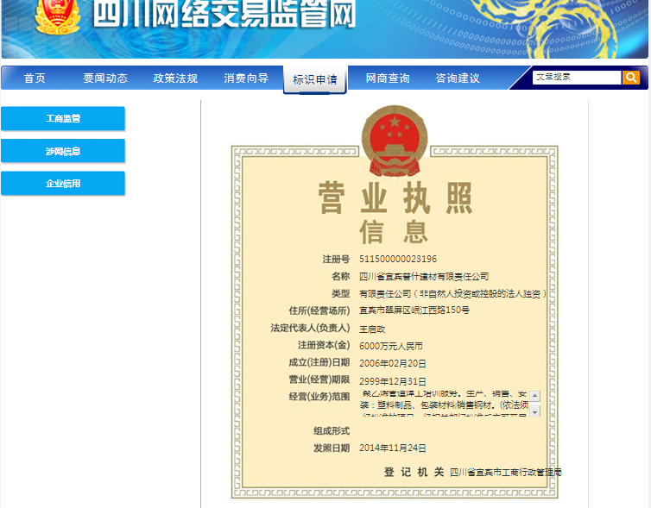Click the national emblem logo in header
This screenshot has height=508, width=651.
[57, 17]
